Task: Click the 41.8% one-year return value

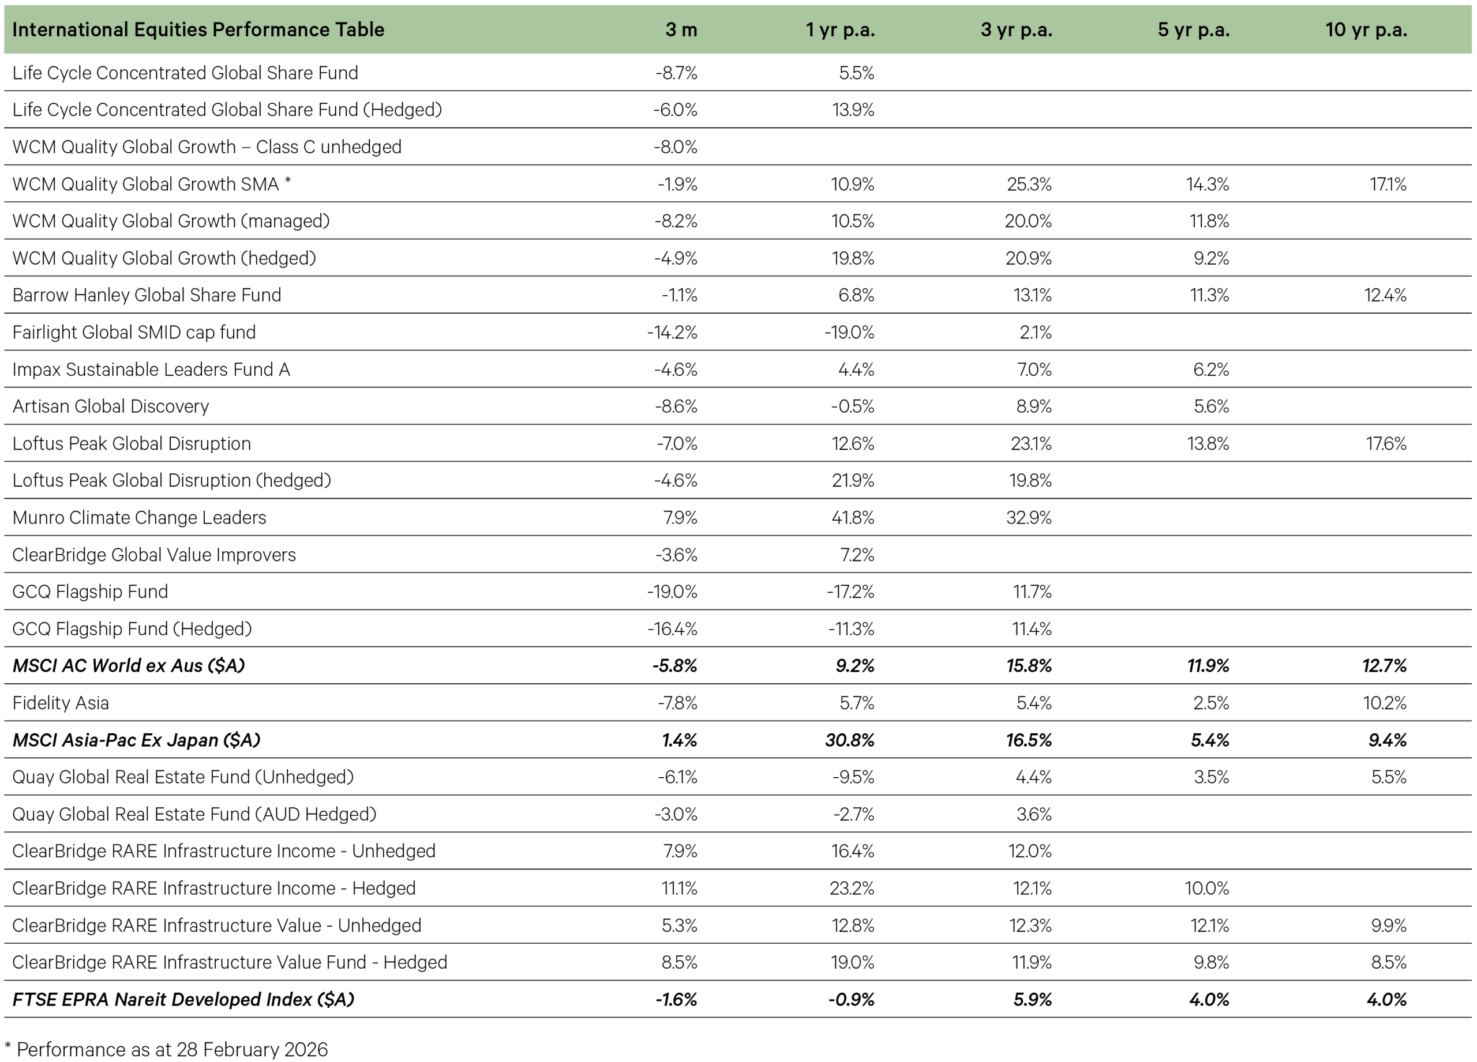Action: click(853, 517)
